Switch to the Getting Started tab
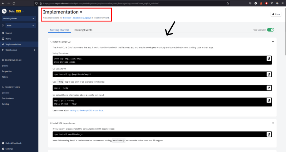 tap(59, 30)
